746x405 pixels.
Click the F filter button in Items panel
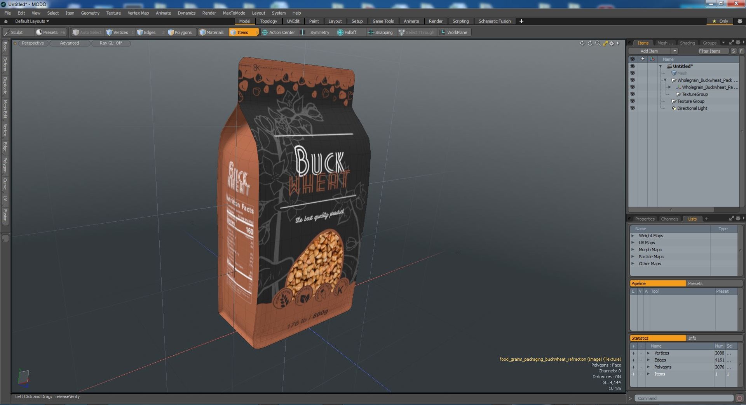(x=741, y=51)
